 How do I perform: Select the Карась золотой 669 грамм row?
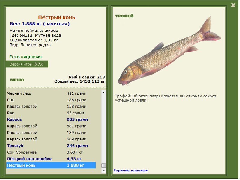click(51, 139)
